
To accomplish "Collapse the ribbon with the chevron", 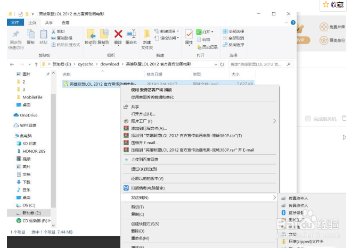I will point(287,22).
